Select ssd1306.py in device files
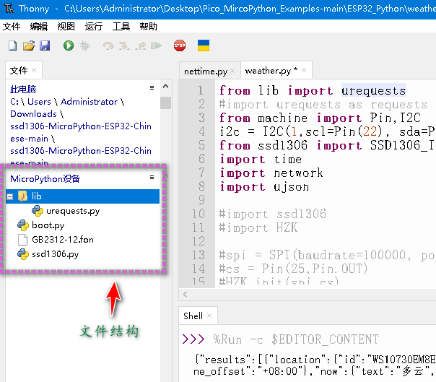Viewport: 436px width, 382px height. click(x=56, y=254)
